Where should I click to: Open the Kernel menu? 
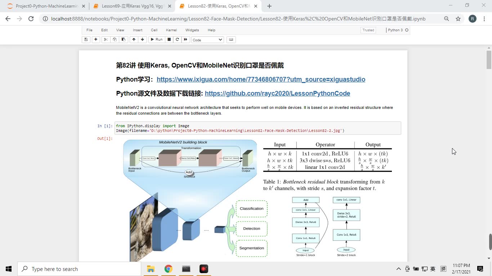(171, 30)
